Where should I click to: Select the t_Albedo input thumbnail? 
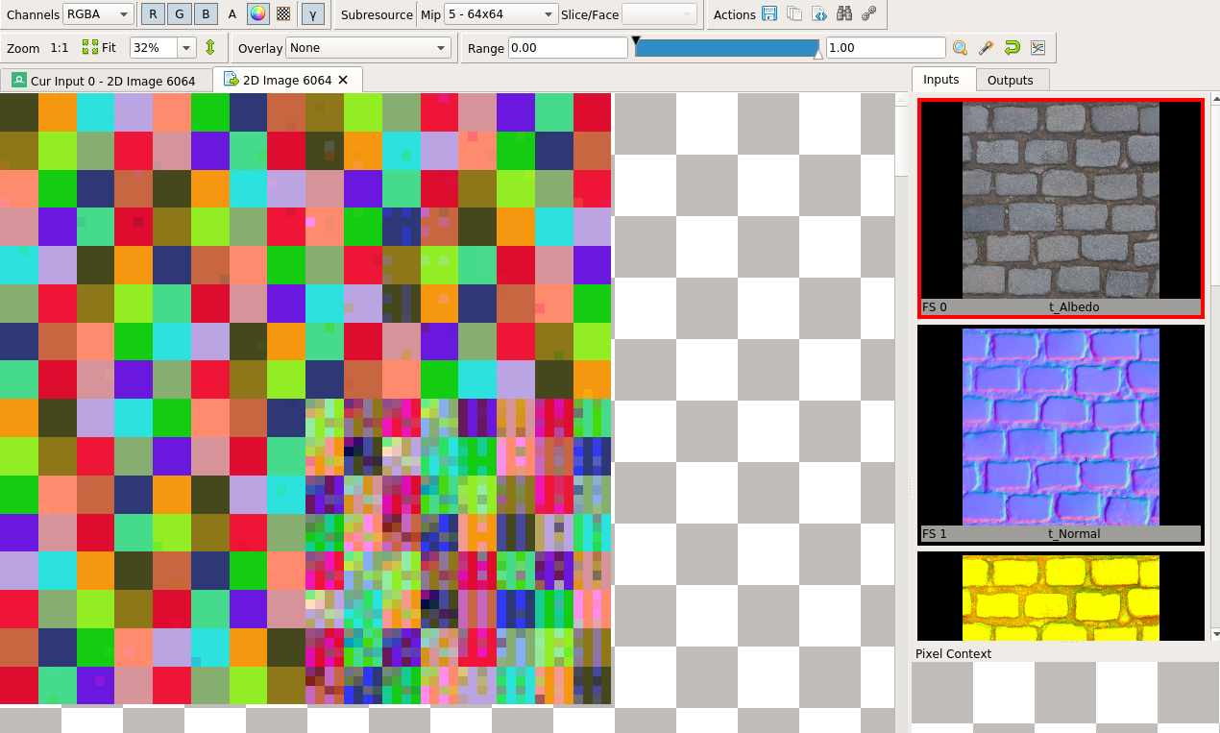point(1061,208)
